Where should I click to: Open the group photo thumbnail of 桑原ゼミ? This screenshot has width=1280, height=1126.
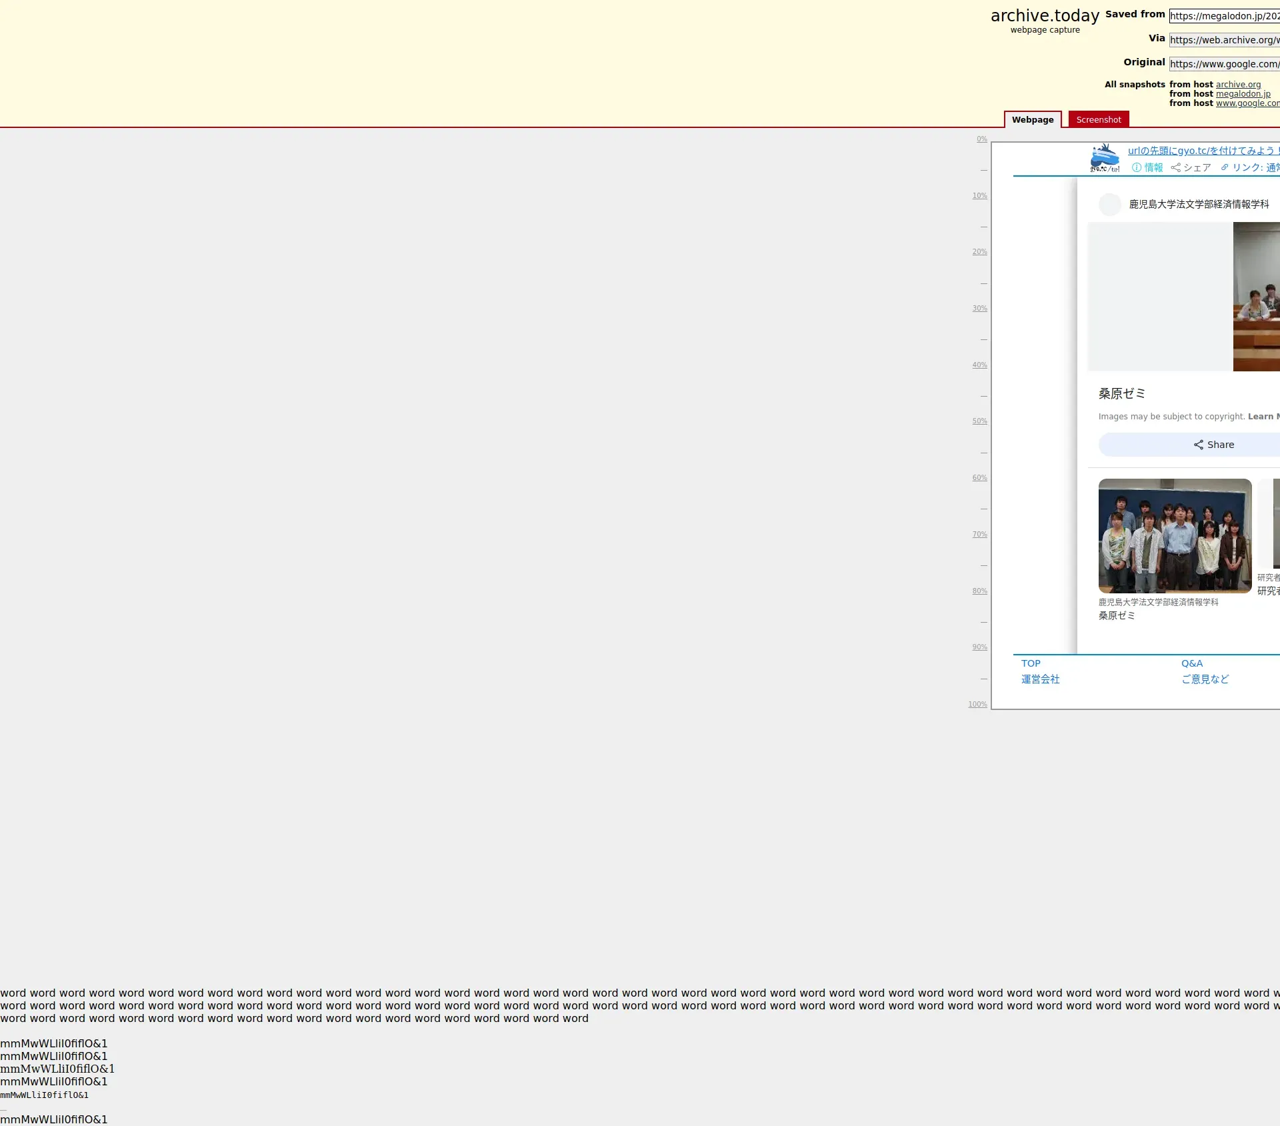pos(1175,536)
